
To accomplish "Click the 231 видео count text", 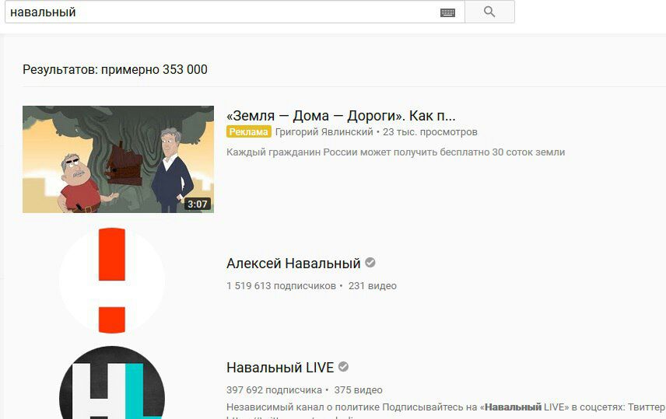I will [373, 286].
